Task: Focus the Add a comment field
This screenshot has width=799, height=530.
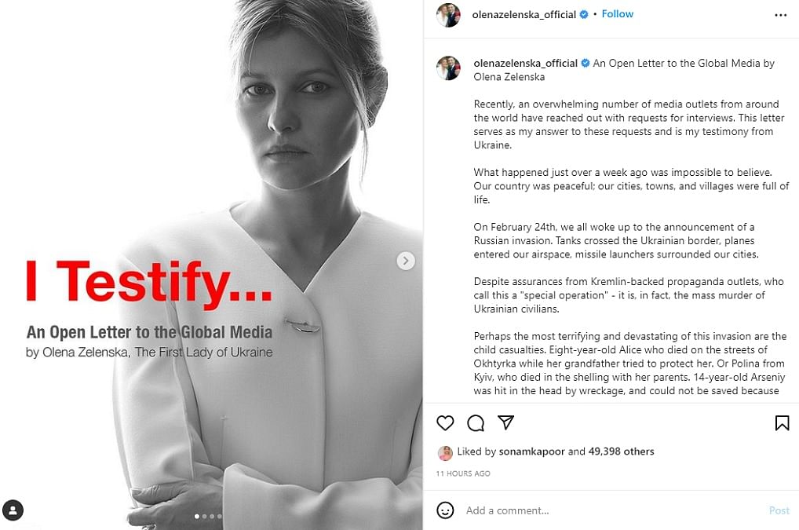Action: 611,510
